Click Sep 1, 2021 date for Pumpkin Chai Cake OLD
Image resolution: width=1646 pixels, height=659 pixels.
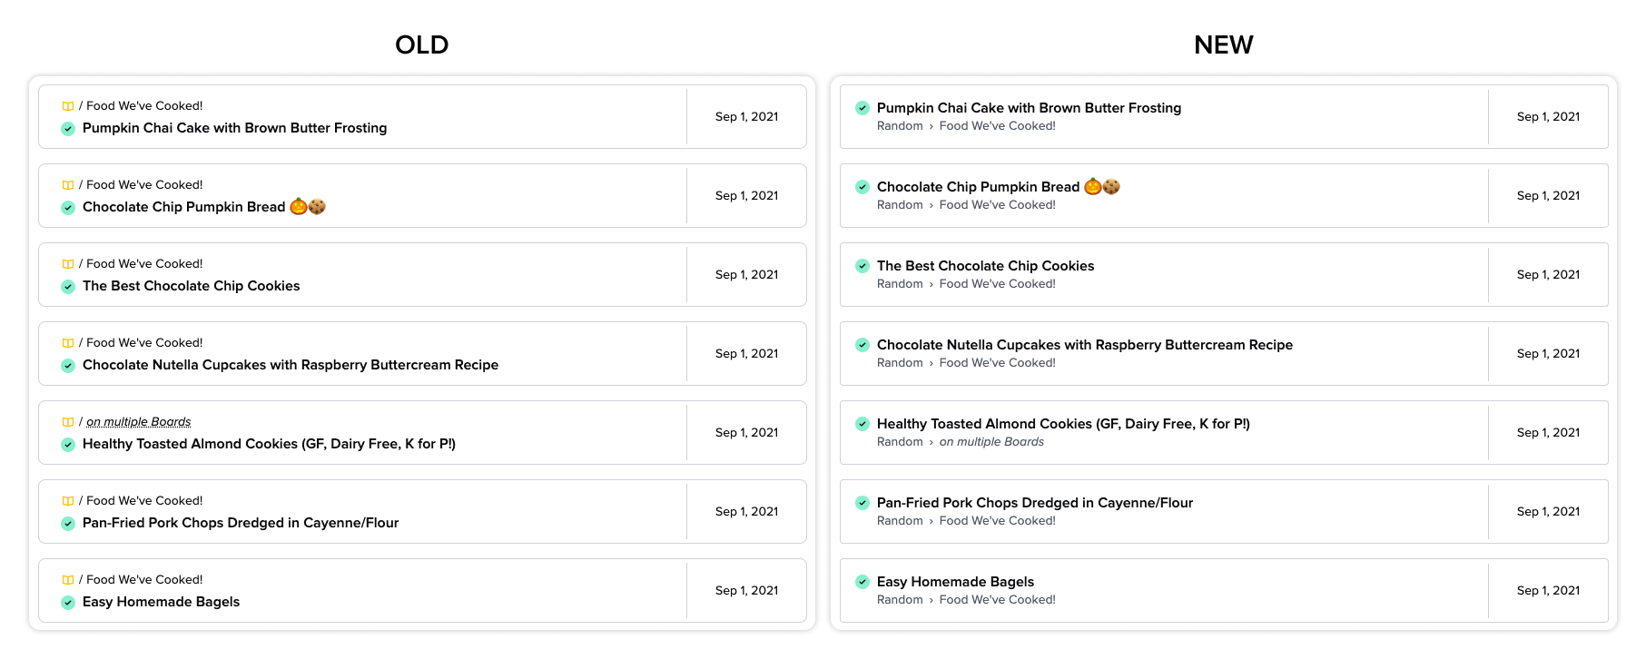tap(746, 117)
